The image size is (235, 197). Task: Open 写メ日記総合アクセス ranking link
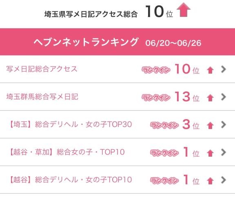(42, 69)
